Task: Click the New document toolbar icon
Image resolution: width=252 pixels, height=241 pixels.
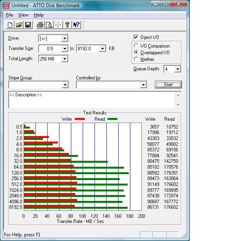Action: [x=10, y=25]
